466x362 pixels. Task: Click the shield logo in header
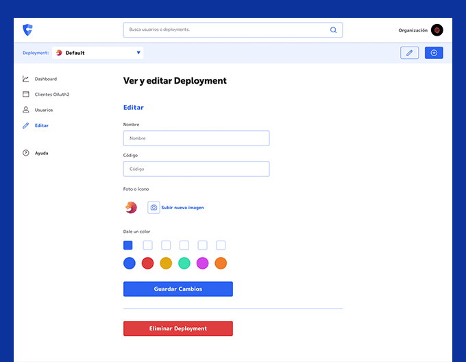[27, 30]
